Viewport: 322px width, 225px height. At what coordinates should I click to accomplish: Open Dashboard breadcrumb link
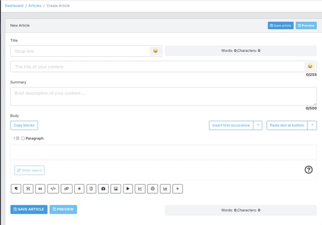pyautogui.click(x=14, y=6)
